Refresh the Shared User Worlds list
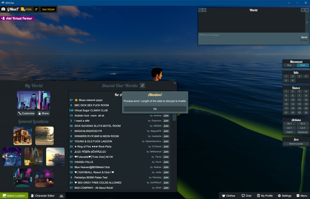 coord(142,86)
